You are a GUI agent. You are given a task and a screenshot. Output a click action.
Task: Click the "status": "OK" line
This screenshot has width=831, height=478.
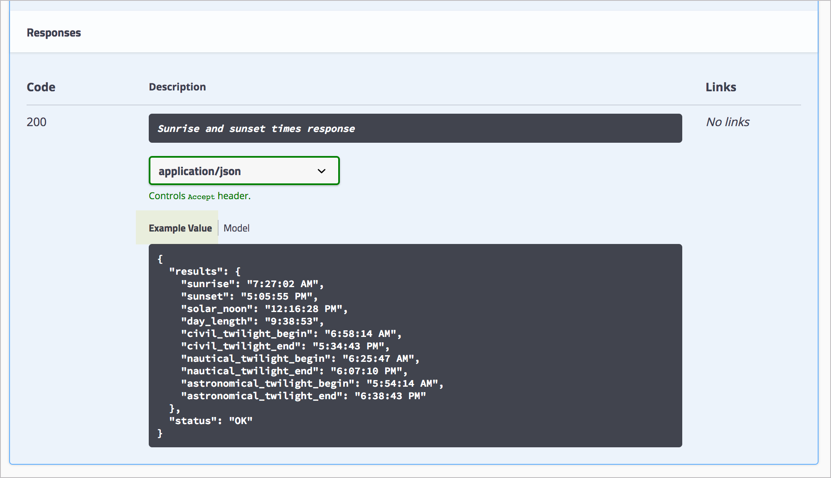pos(211,421)
